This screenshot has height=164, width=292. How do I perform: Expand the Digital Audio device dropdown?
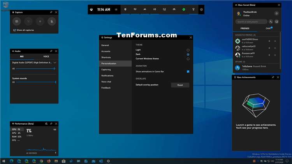click(55, 63)
